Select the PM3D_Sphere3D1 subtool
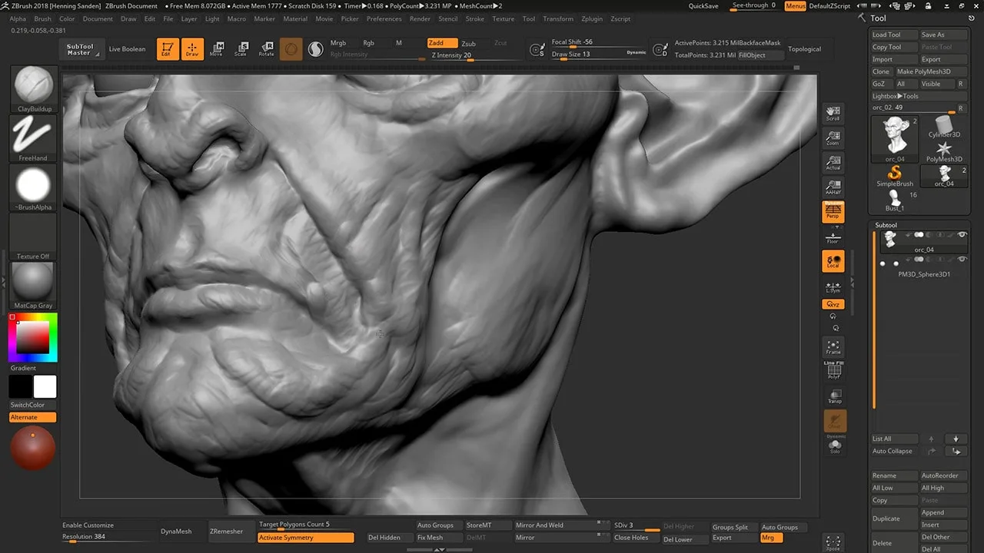Viewport: 984px width, 553px height. [x=924, y=273]
